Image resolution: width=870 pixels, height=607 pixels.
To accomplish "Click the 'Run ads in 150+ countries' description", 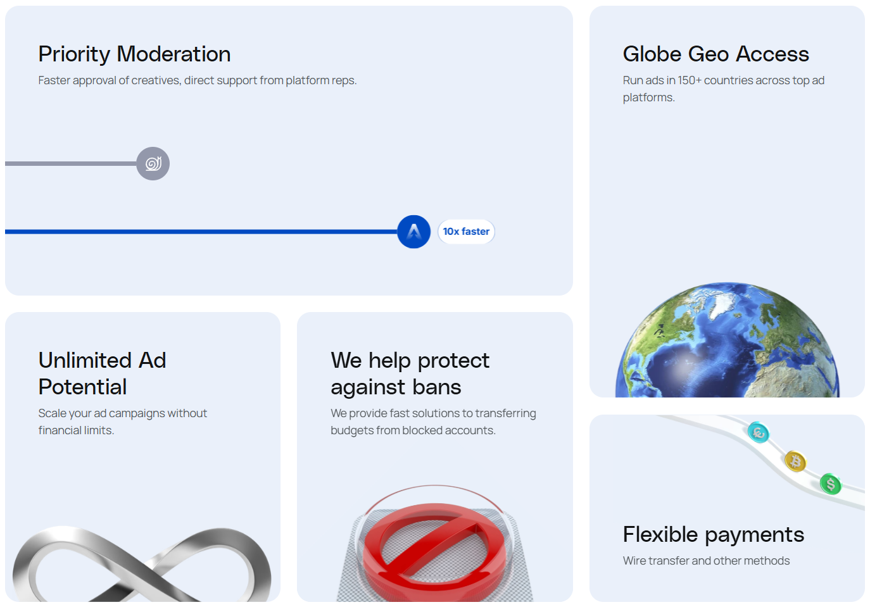I will tap(723, 89).
